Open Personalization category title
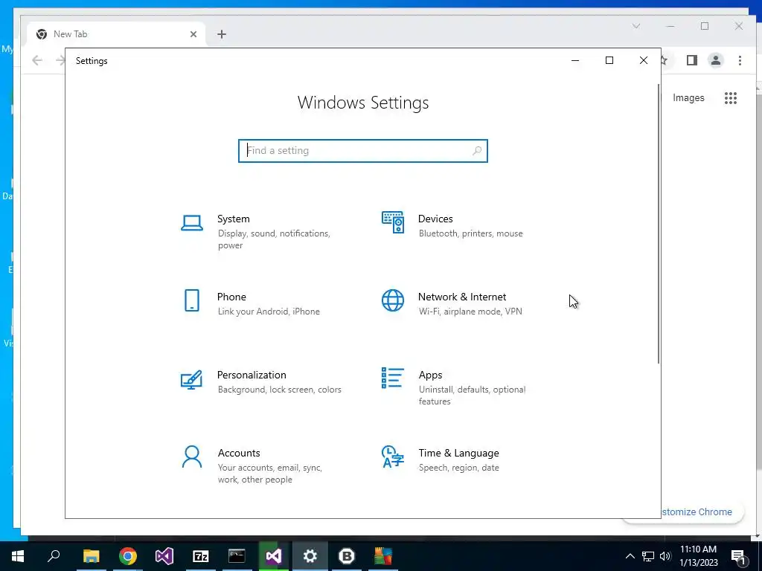762x571 pixels. click(252, 375)
